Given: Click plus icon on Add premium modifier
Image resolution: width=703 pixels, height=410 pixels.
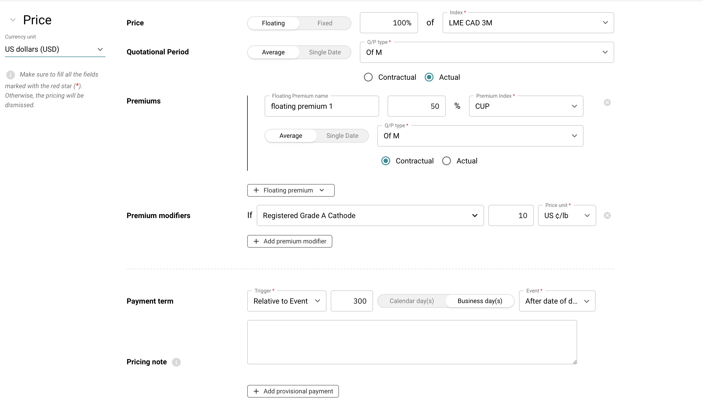Looking at the screenshot, I should (x=256, y=241).
